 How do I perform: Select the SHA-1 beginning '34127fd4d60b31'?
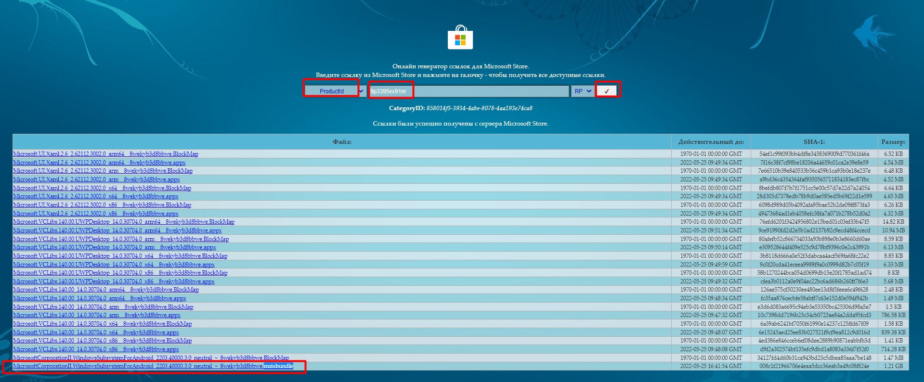tap(814, 358)
